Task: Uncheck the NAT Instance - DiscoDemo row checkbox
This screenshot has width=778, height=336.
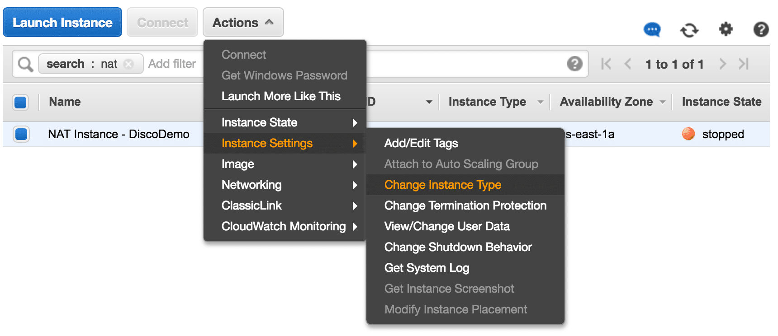Action: click(x=21, y=134)
